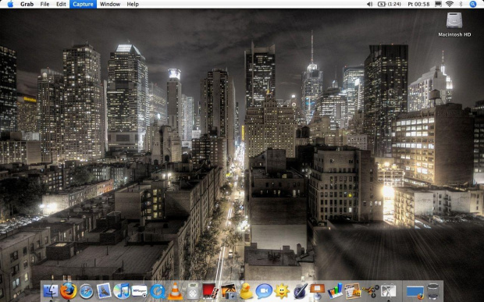Open the Window menu
Screen dimensions: 484x302
(x=110, y=4)
